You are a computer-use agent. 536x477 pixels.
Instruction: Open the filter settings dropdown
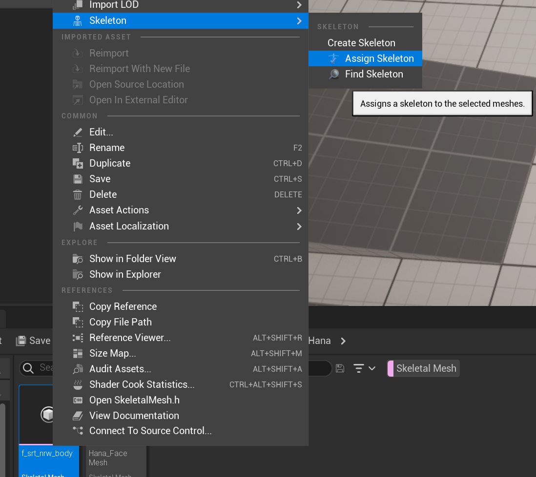point(364,368)
